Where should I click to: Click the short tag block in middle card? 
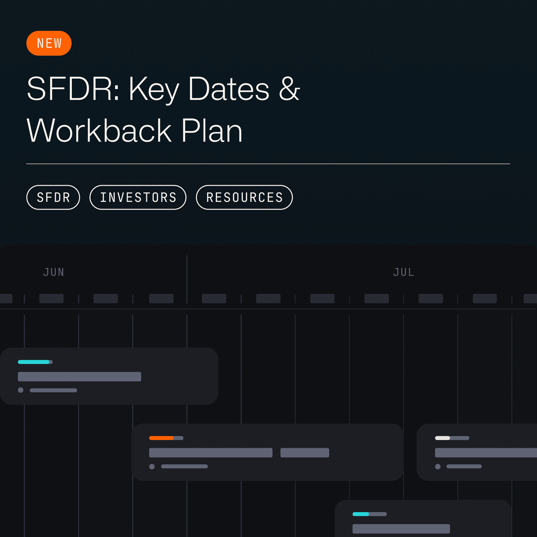point(305,453)
